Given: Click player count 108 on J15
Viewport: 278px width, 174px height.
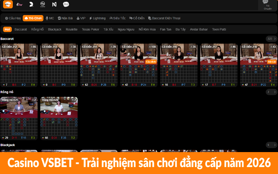Looking at the screenshot, I should (x=153, y=47).
